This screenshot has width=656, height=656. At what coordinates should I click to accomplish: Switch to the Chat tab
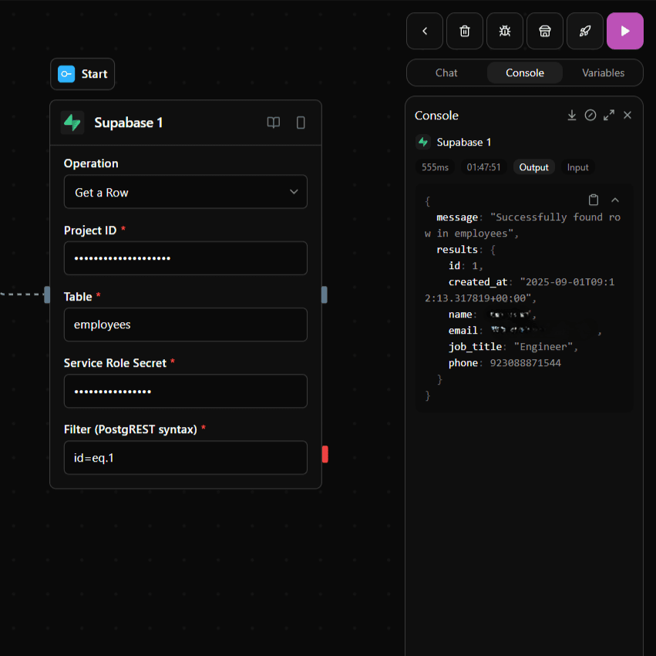[446, 72]
